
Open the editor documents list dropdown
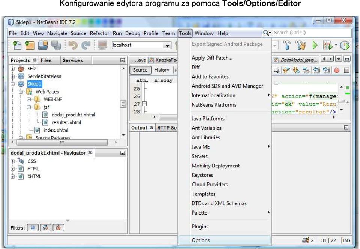click(339, 59)
